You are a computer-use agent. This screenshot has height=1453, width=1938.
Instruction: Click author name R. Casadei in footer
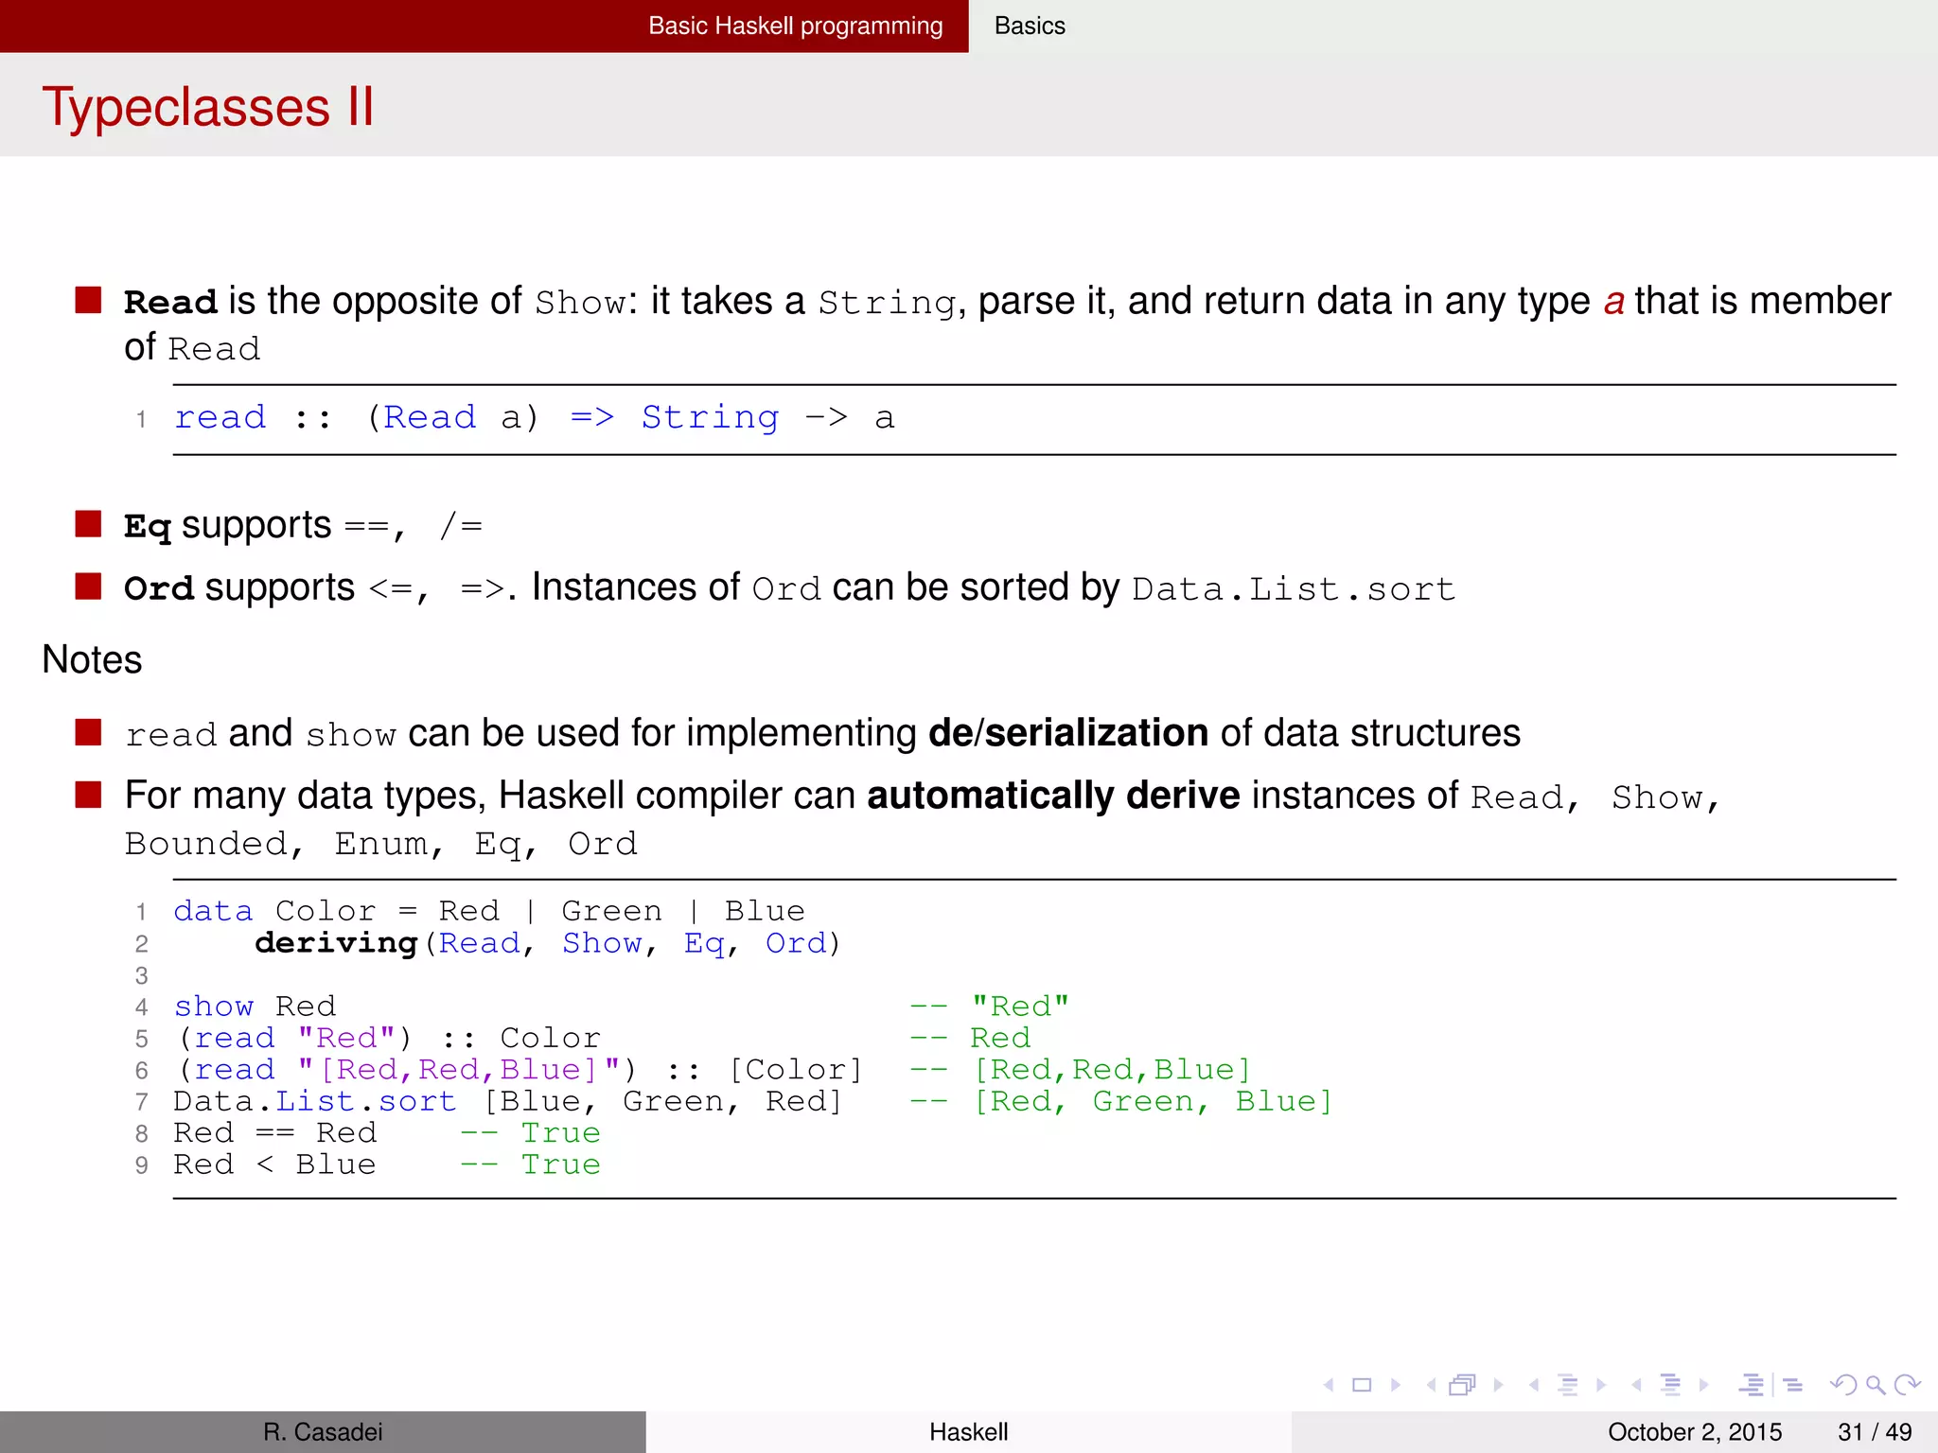click(323, 1432)
